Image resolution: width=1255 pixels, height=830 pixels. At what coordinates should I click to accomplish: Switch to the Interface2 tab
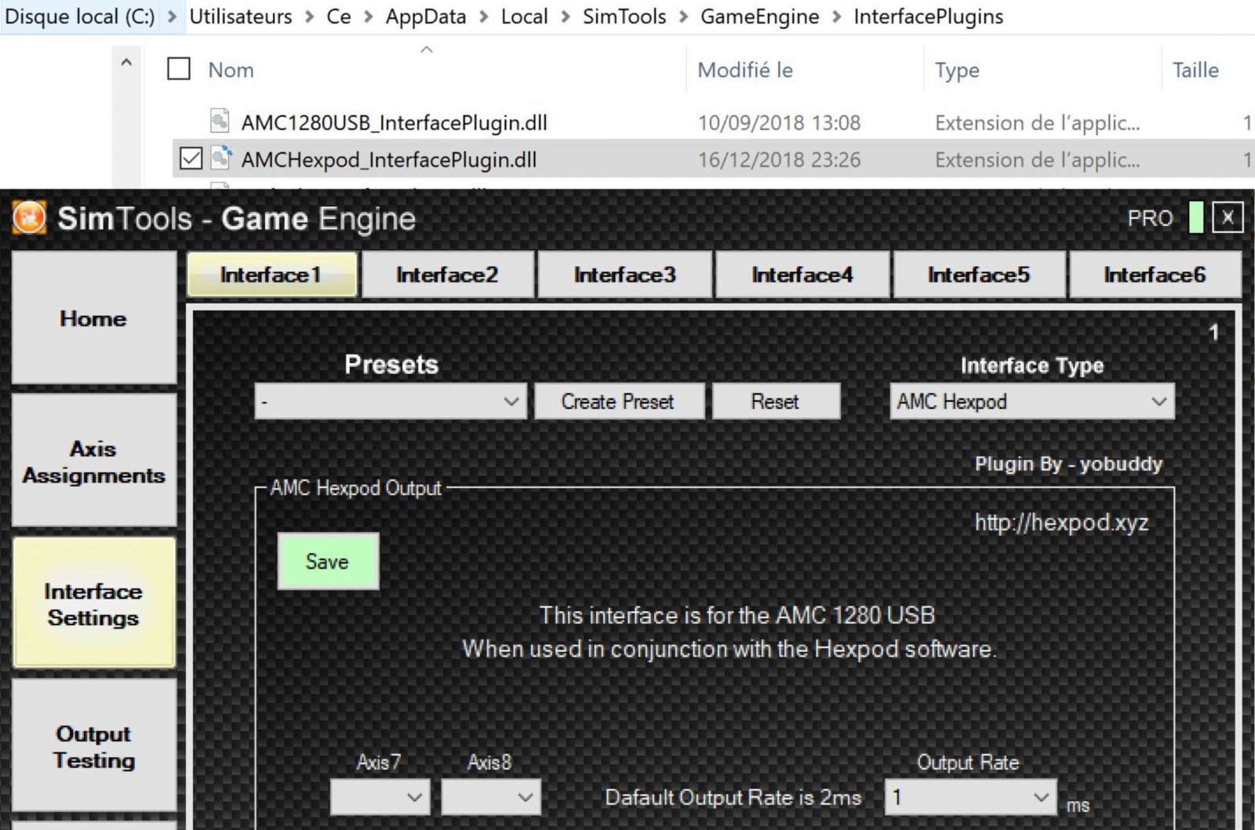(447, 275)
